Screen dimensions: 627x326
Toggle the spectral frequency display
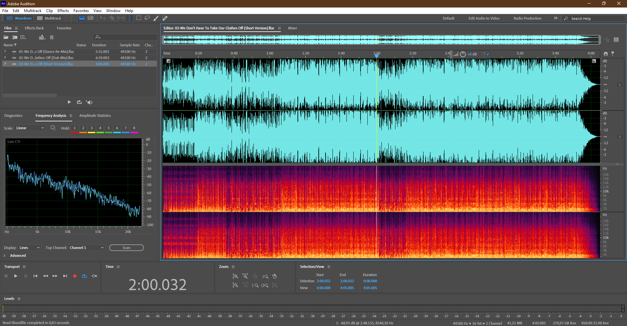pyautogui.click(x=82, y=18)
